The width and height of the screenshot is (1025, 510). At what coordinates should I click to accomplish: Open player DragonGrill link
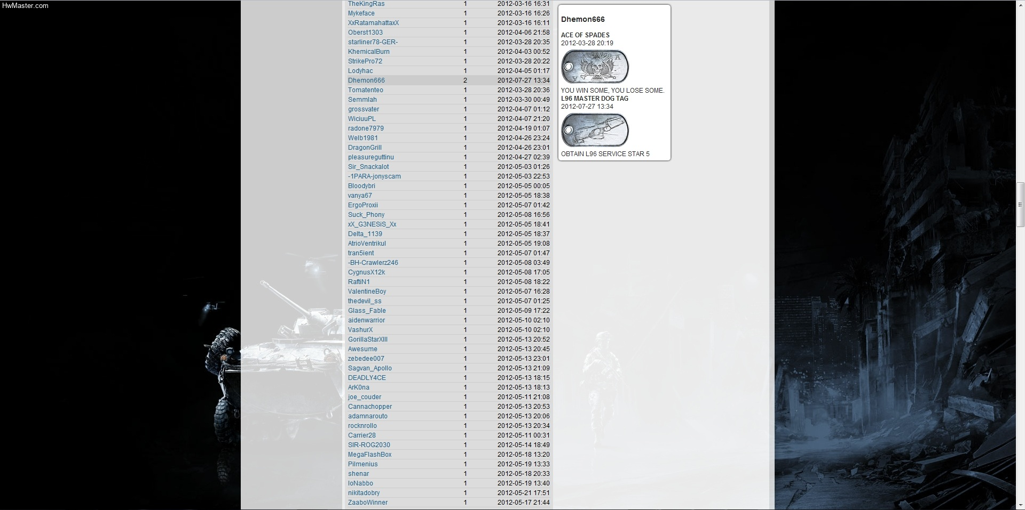tap(365, 148)
